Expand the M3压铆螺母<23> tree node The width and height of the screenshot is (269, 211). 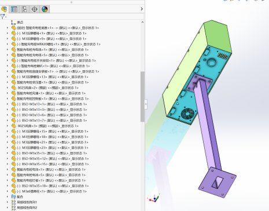[8, 148]
